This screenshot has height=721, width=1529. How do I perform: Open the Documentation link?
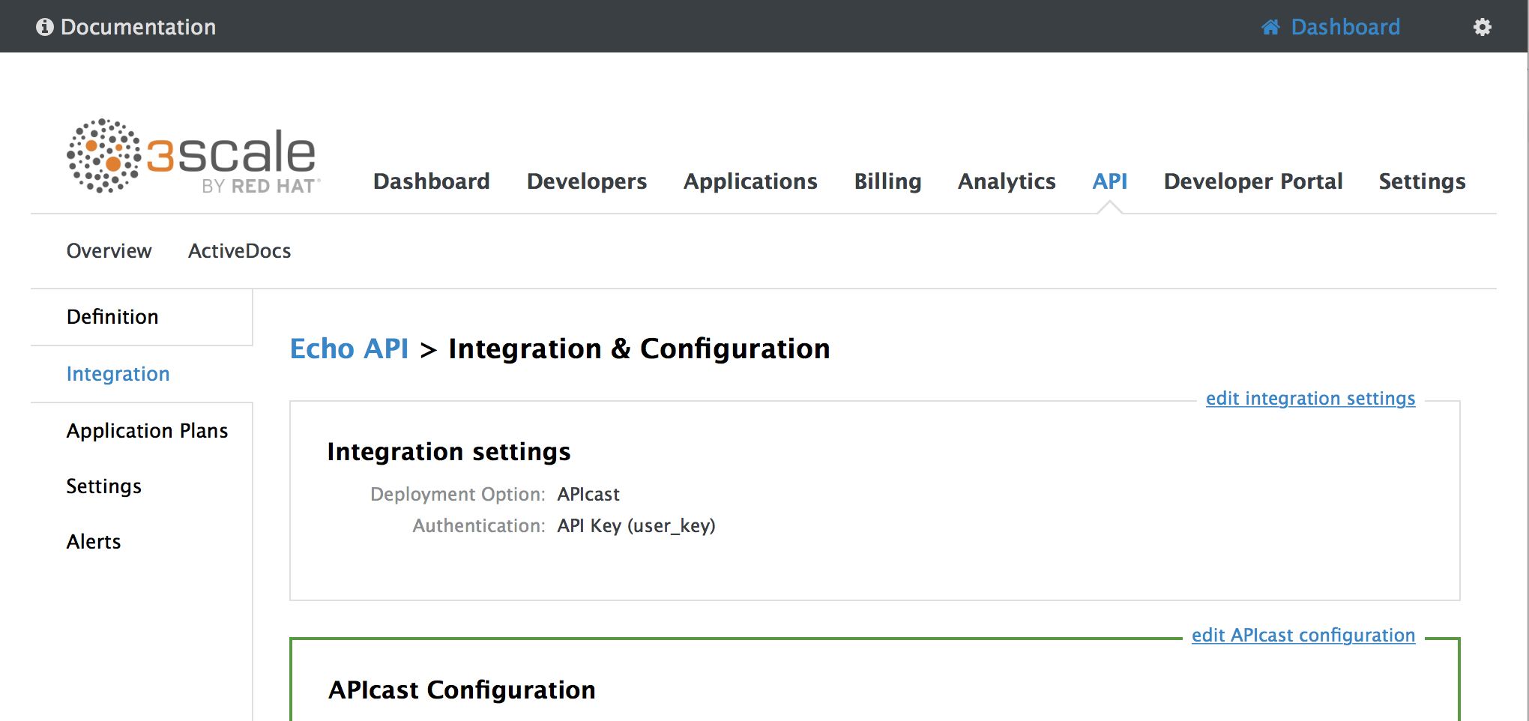coord(138,27)
